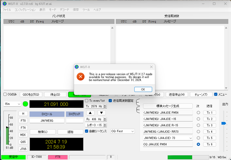Screen dimensions: 231x160
Task: Click the Tx 5 send button
Action: click(209, 138)
